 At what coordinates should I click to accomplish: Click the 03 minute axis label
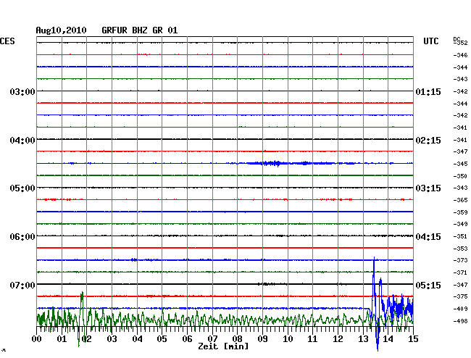pyautogui.click(x=112, y=338)
